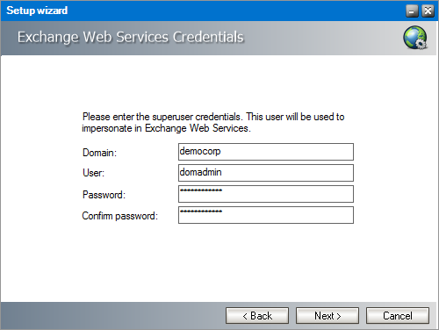
Task: Click the 'Setup wizard' title bar text
Action: 37,11
